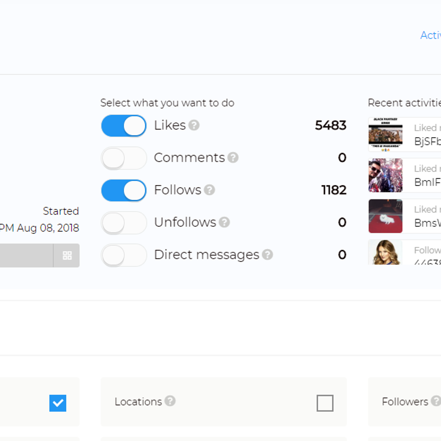Click the help icon beside Followers
The width and height of the screenshot is (441, 441).
point(436,401)
